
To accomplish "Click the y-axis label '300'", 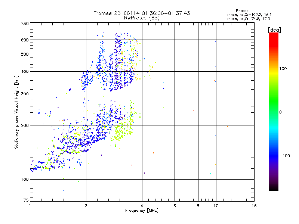I will [25, 94].
